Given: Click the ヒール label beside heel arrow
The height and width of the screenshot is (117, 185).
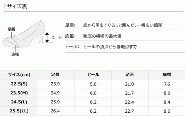Looking at the screenshot, I should click(57, 37).
